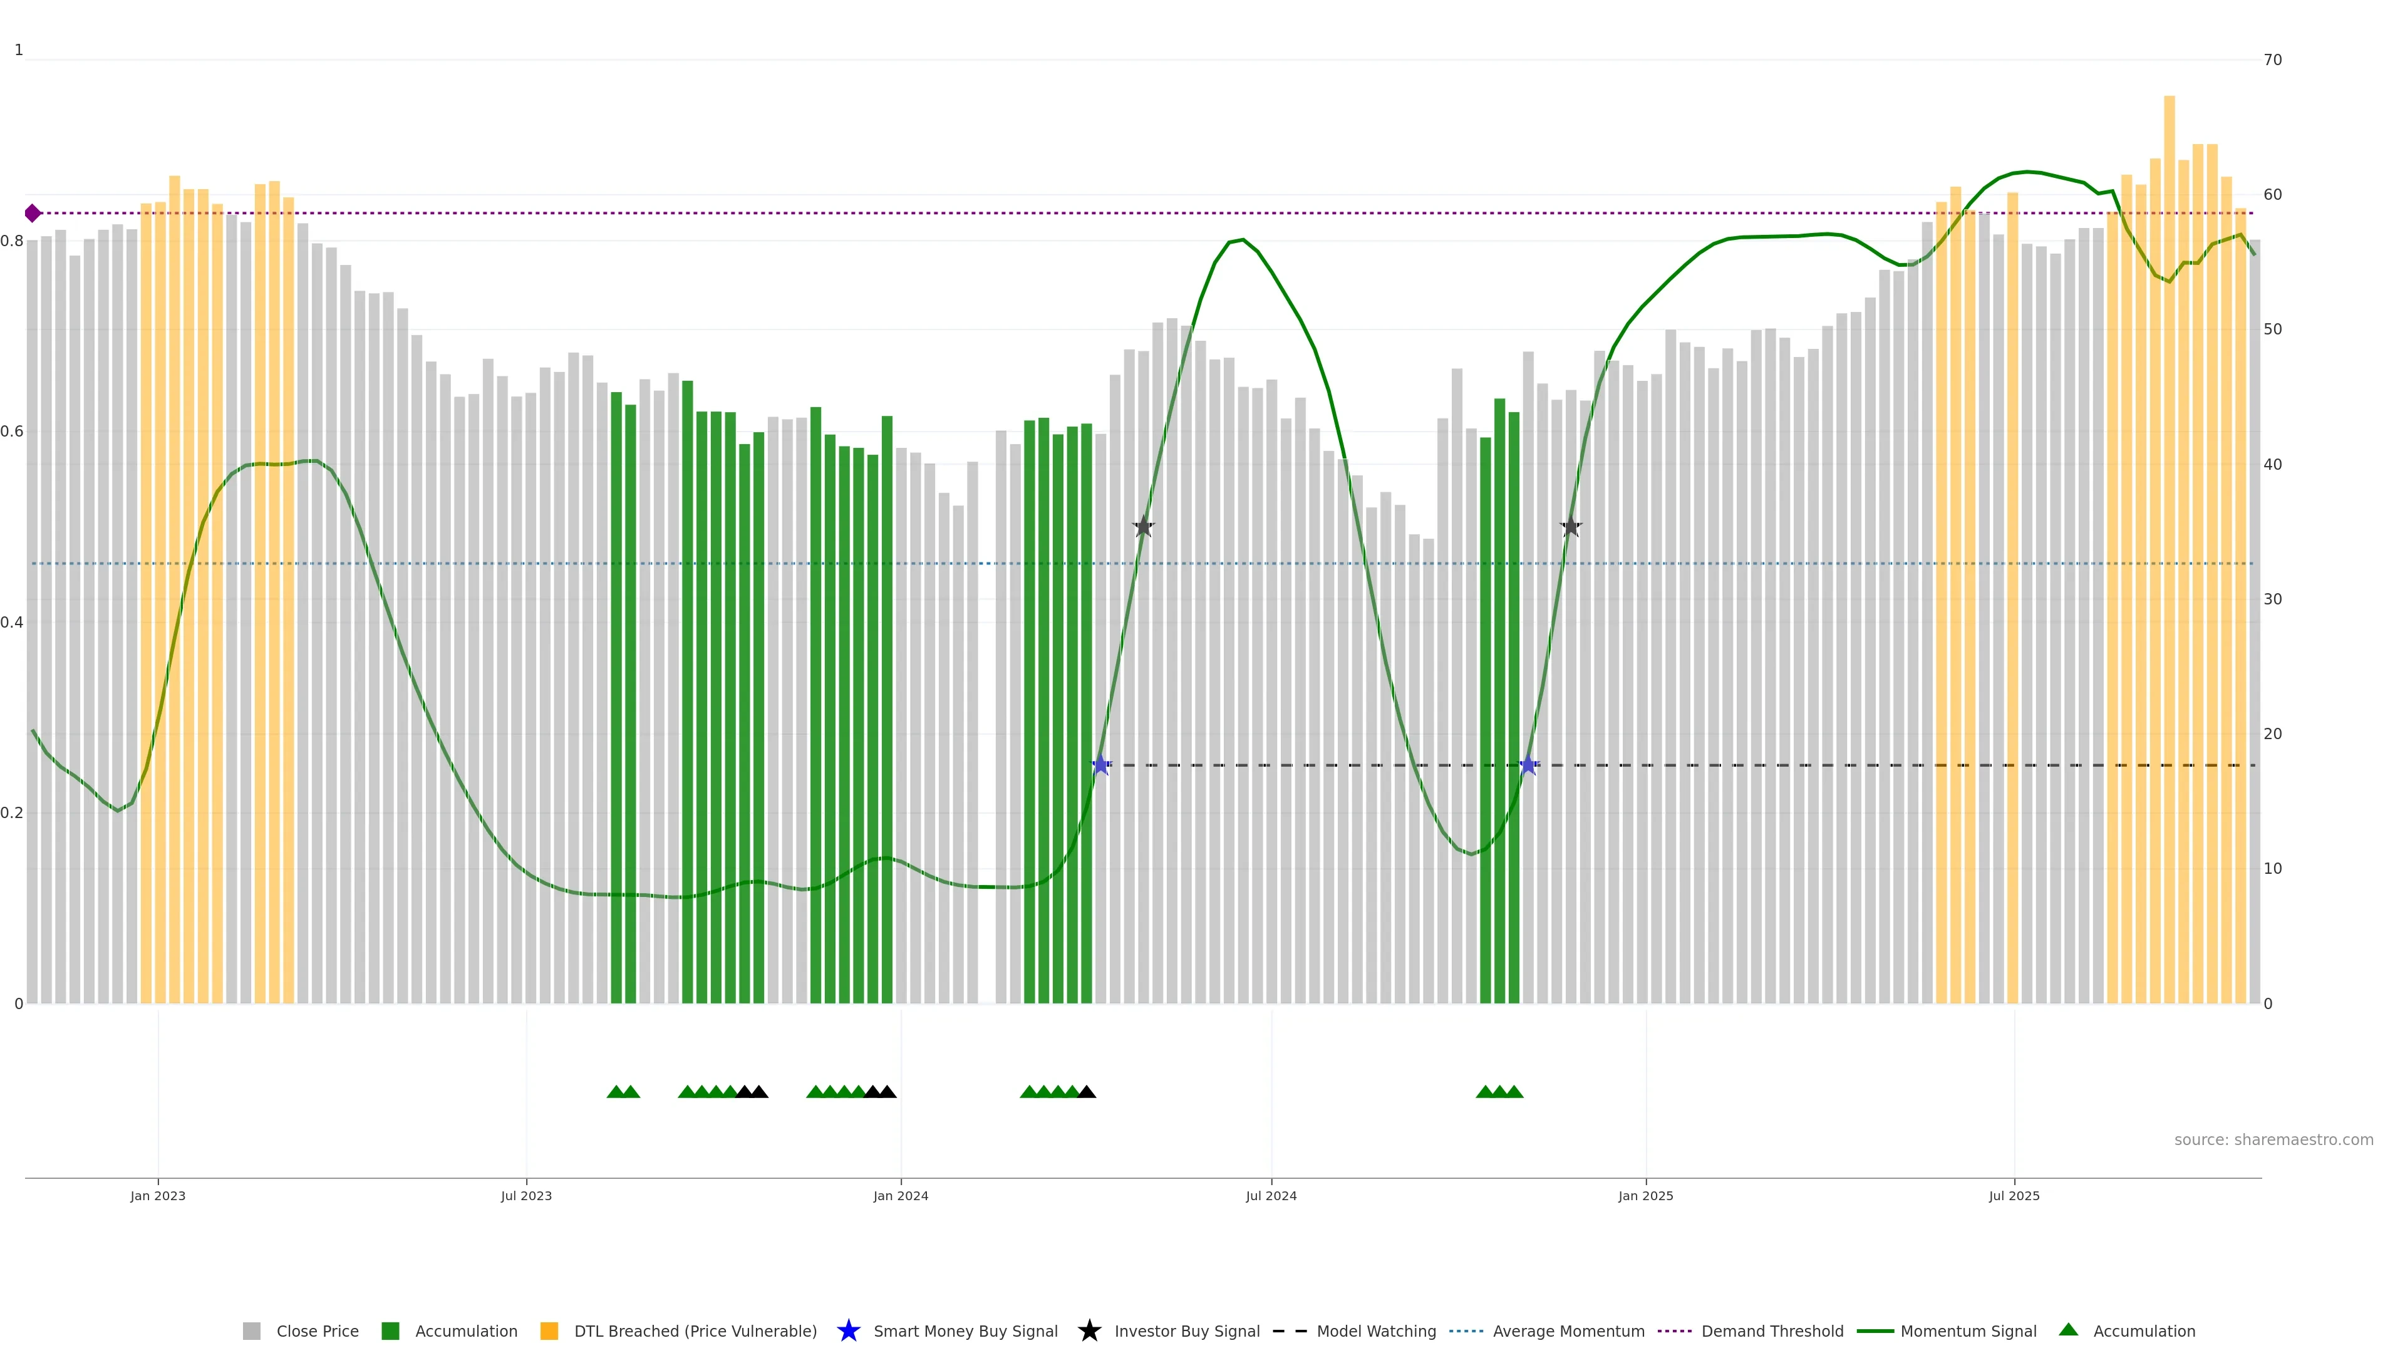Click the first blue Smart Money star

pyautogui.click(x=1101, y=765)
